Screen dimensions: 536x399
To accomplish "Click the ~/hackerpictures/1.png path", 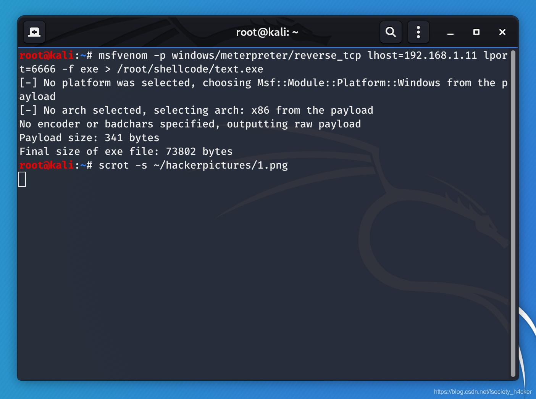I will [221, 165].
